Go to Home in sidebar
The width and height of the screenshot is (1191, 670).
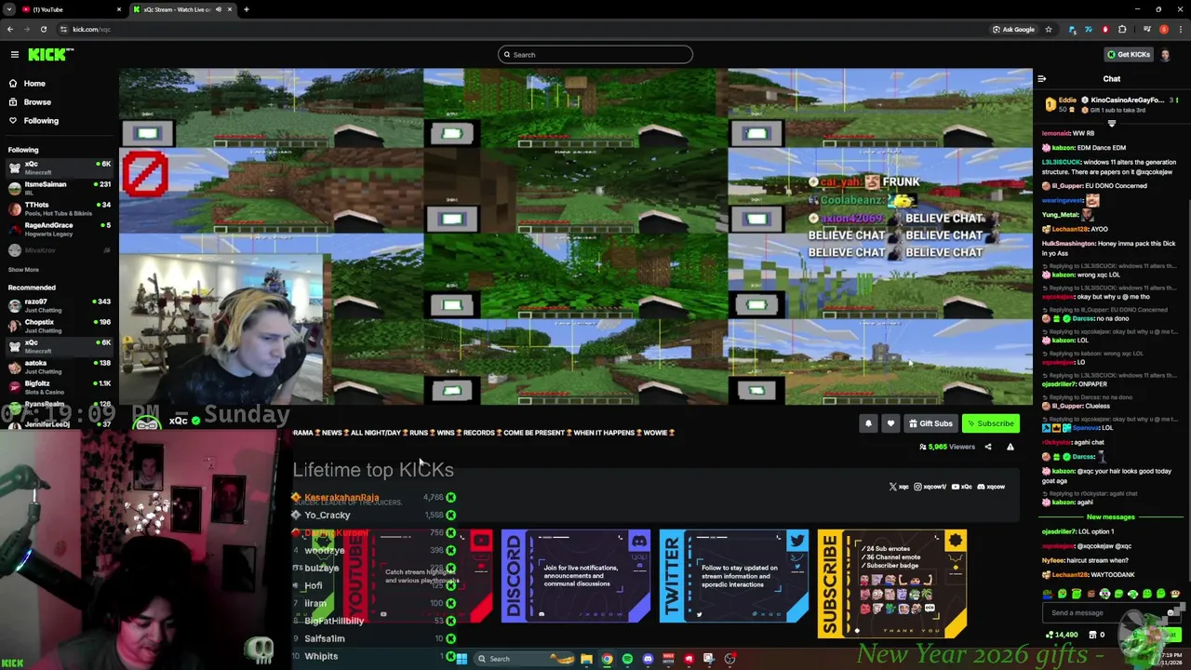click(x=34, y=83)
